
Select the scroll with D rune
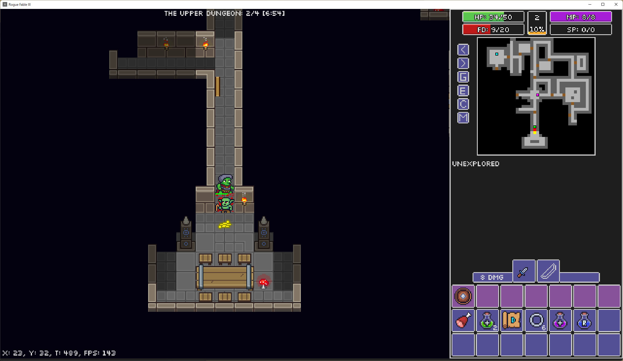[511, 320]
